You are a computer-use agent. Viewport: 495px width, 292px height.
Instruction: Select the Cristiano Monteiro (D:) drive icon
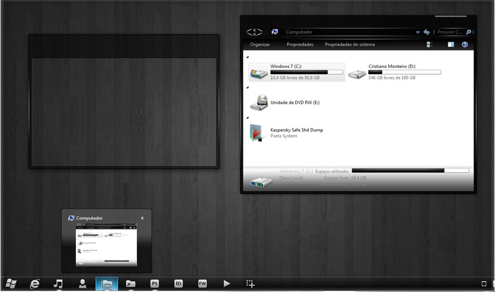point(357,74)
